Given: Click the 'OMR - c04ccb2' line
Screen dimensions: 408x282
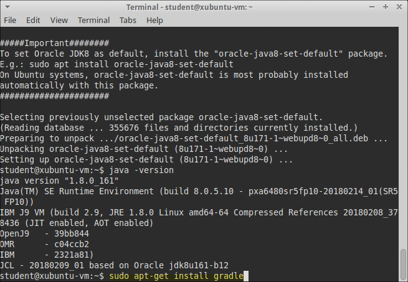Looking at the screenshot, I should point(44,244).
